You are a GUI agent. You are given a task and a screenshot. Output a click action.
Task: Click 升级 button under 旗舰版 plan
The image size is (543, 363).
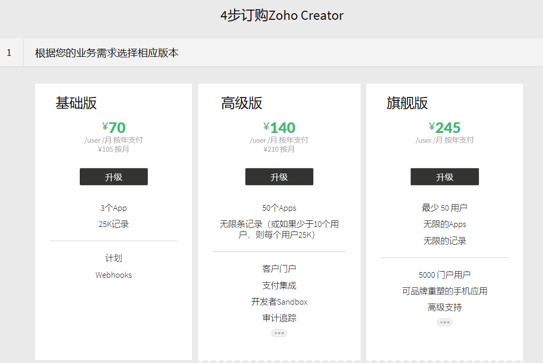click(444, 177)
